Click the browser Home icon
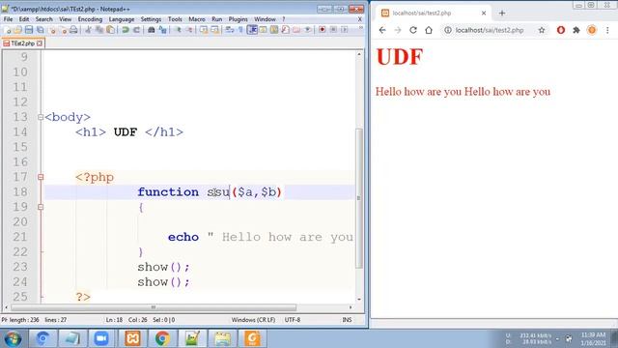618x348 pixels. [x=429, y=30]
